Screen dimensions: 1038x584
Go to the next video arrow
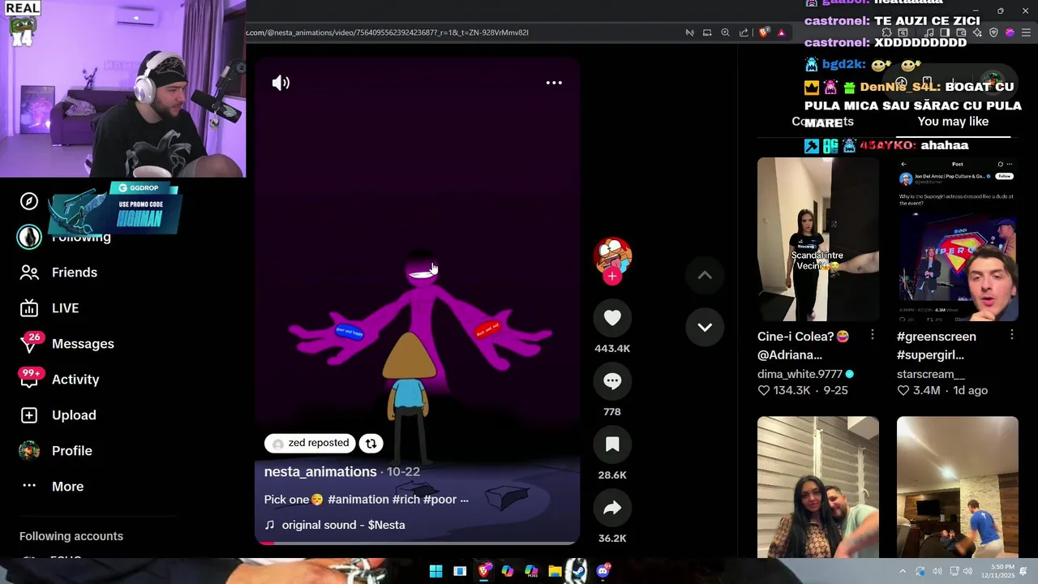point(705,327)
